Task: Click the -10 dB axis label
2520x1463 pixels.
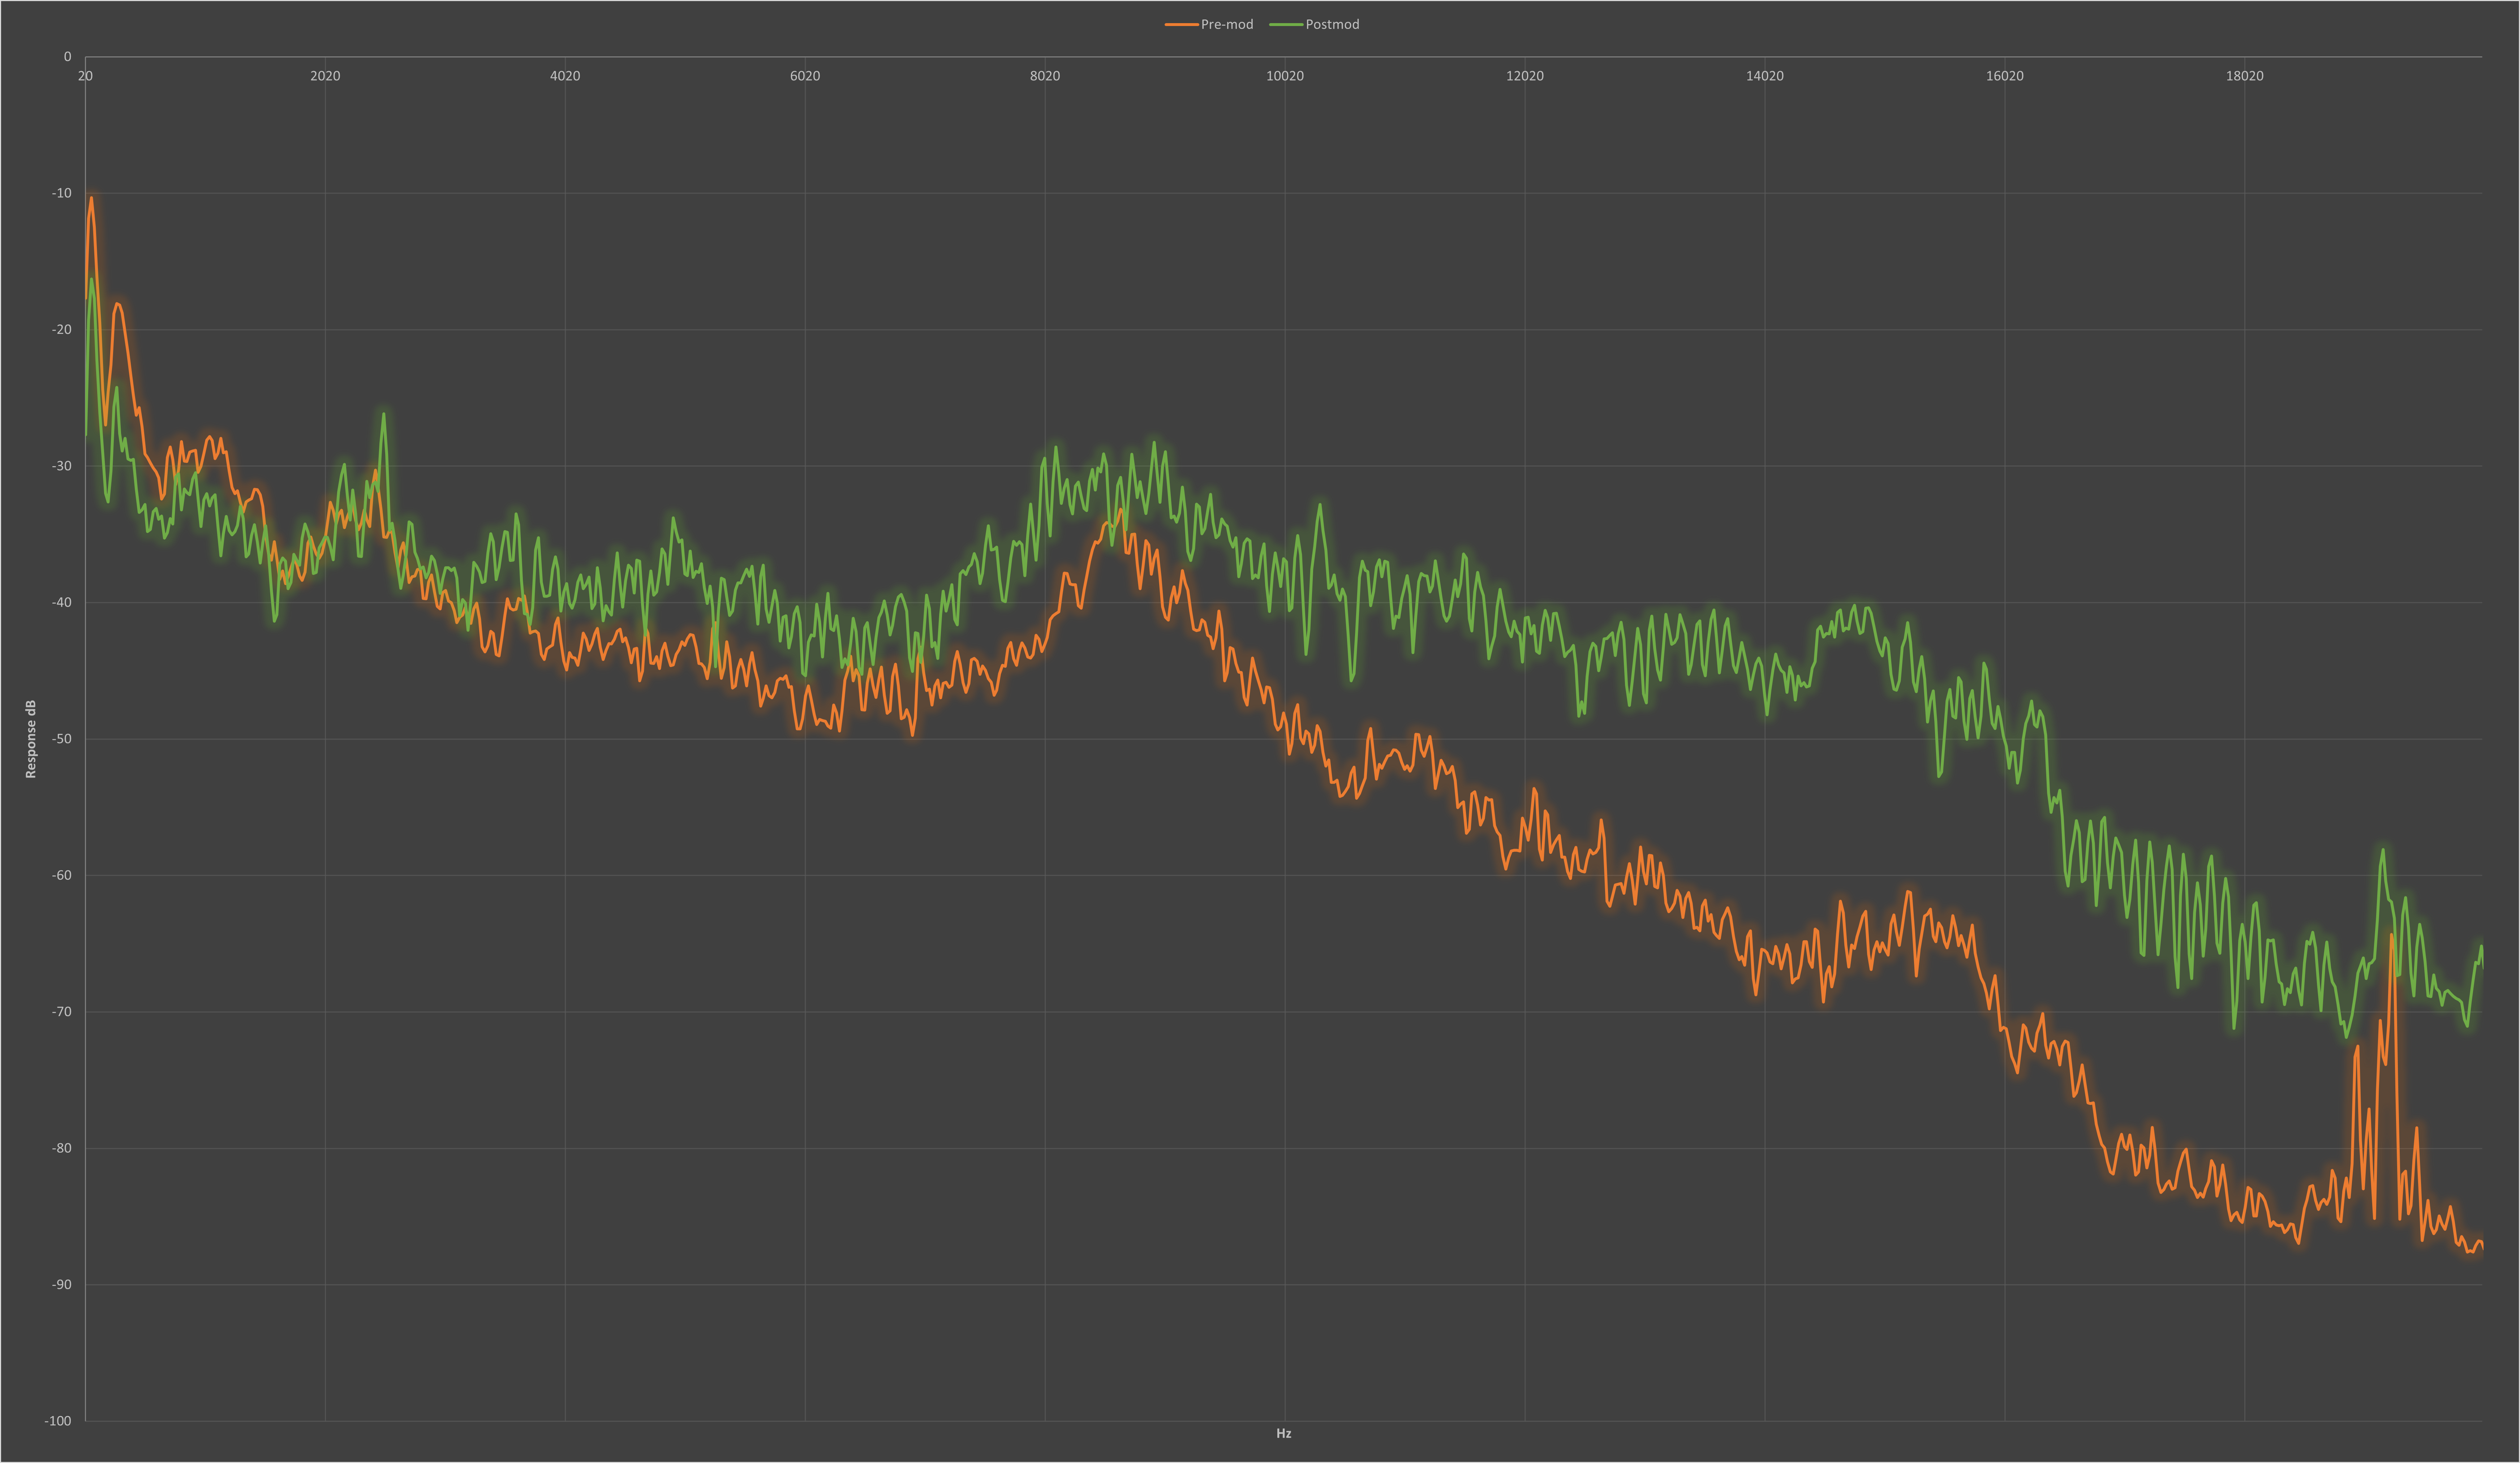Action: pos(62,193)
